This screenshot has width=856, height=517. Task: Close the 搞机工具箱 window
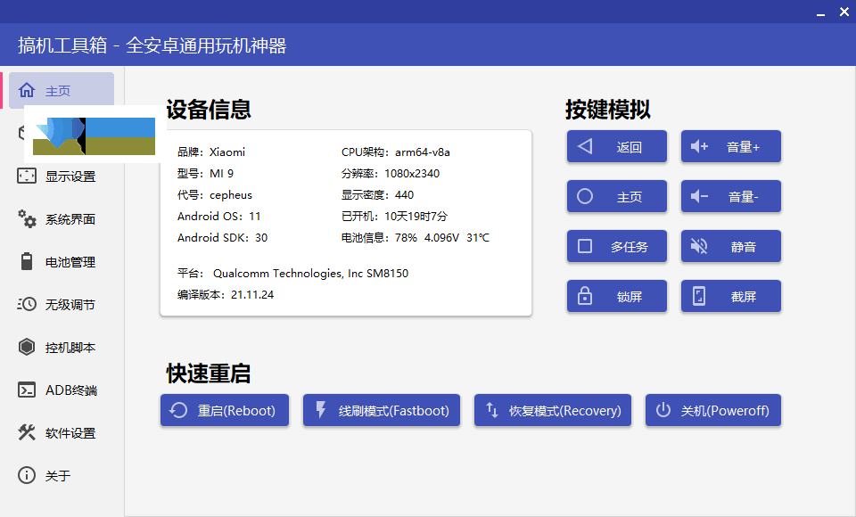coord(844,12)
